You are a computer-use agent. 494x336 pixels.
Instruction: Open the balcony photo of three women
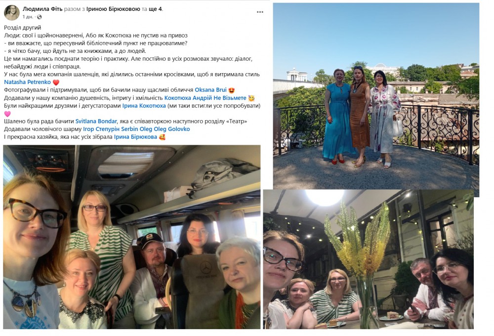(x=376, y=96)
